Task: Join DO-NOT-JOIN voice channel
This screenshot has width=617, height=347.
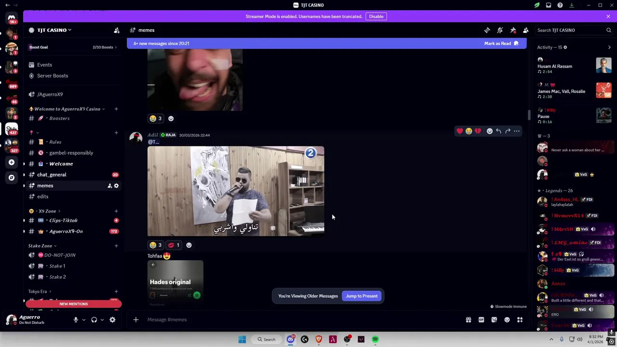Action: (72, 255)
